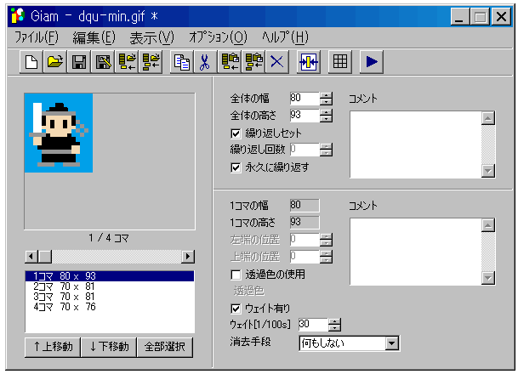This screenshot has width=518, height=374.
Task: Click the grid view toolbar icon
Action: point(340,62)
